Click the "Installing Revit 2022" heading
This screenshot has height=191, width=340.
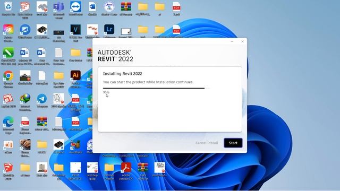[x=123, y=74]
